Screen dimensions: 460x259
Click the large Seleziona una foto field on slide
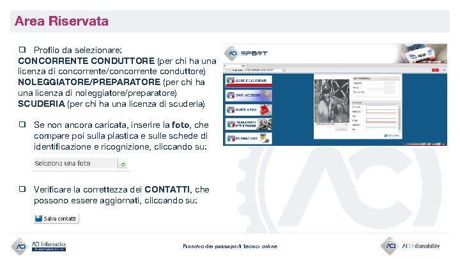pos(75,163)
